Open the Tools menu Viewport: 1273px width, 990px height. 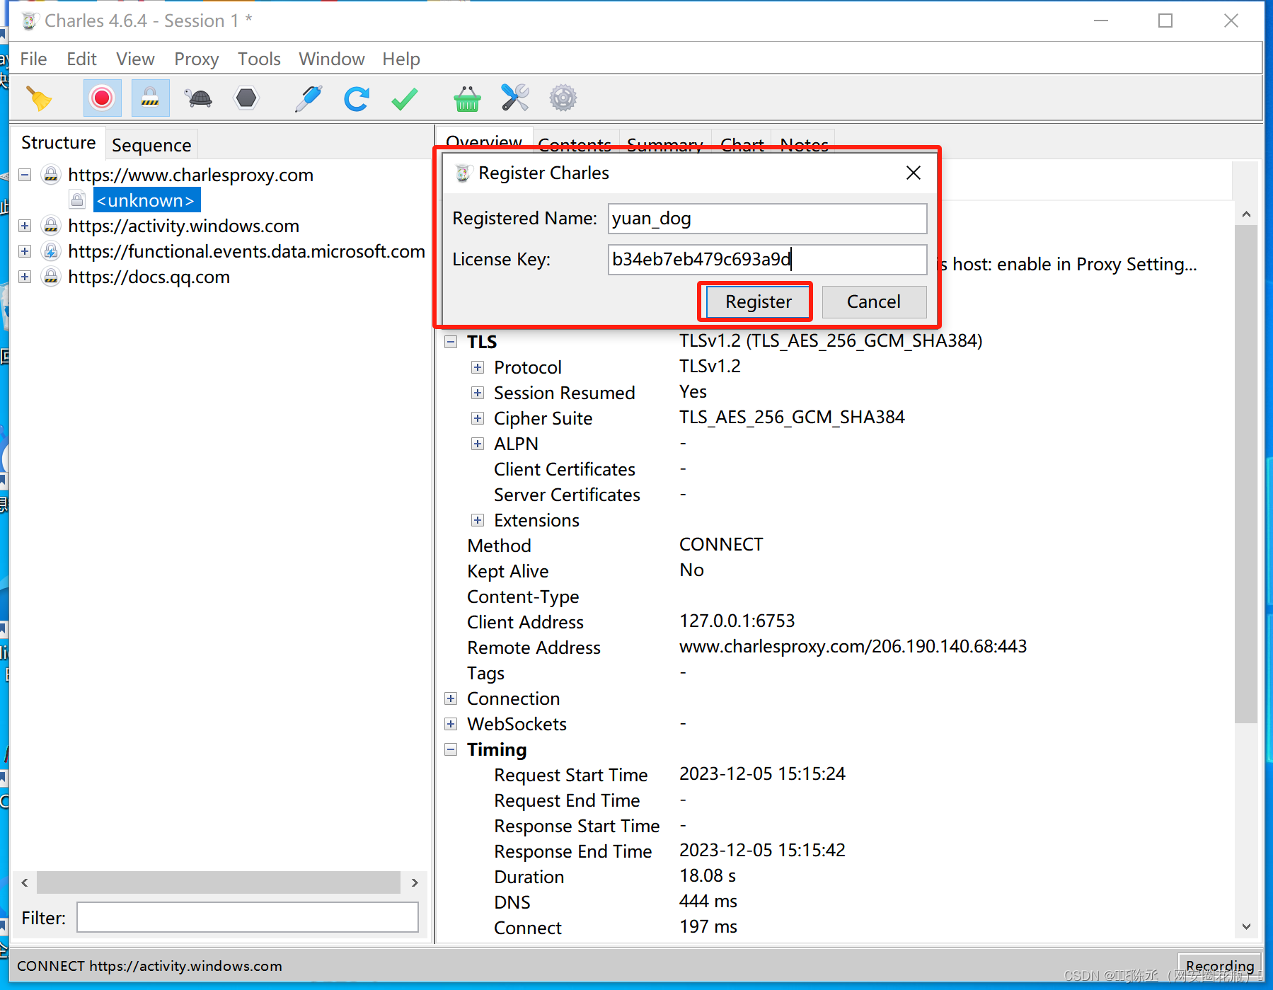tap(259, 59)
